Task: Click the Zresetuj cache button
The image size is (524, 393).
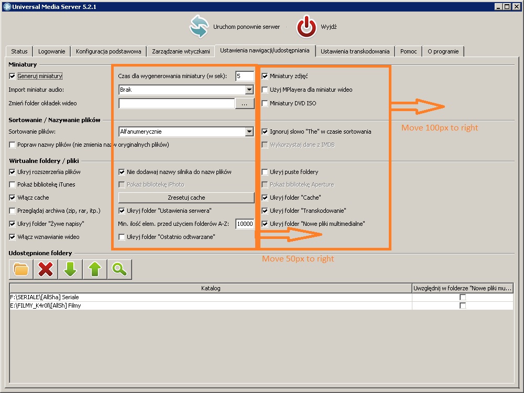Action: tap(187, 198)
